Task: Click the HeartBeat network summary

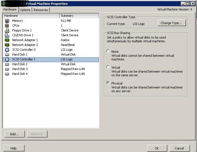Action: (68, 45)
